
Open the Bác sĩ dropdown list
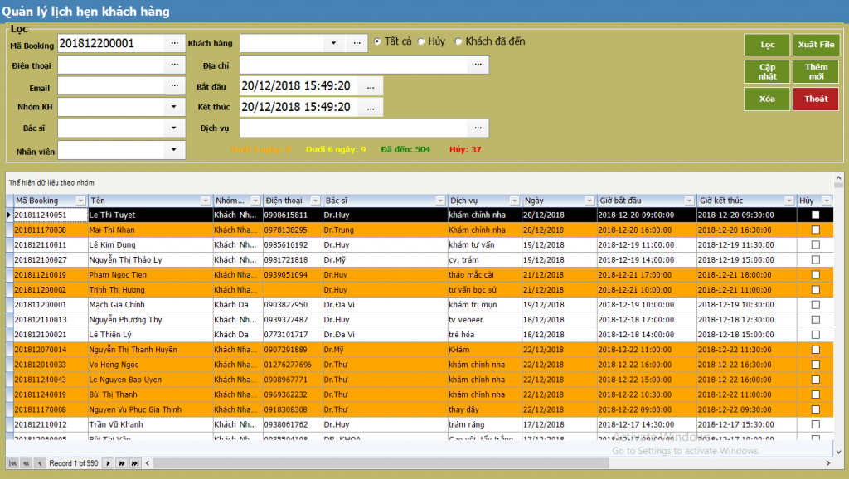174,128
